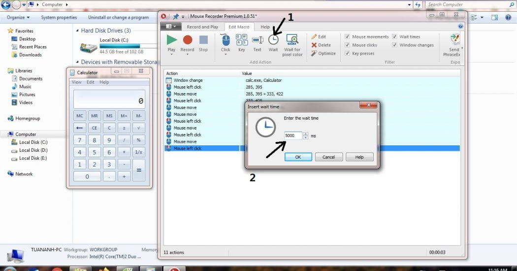Click Local Disk (C:) capacity bar
Screen dimensions: 517x271
(x=129, y=46)
